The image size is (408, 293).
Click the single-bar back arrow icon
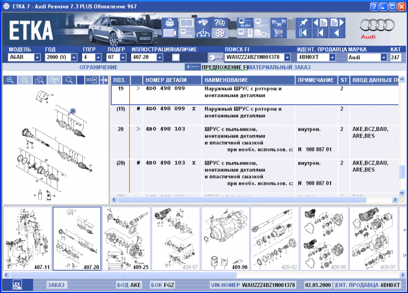(320, 33)
